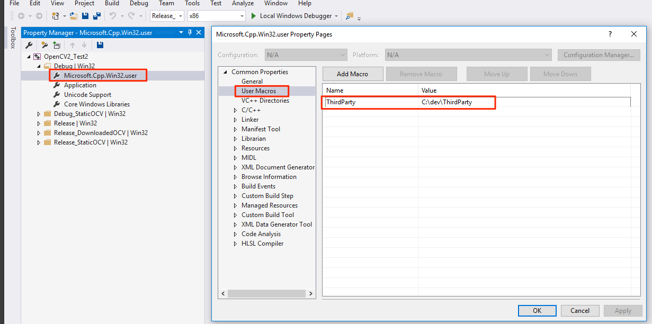
Task: Pin the Property Manager panel with pushpin
Action: click(190, 33)
